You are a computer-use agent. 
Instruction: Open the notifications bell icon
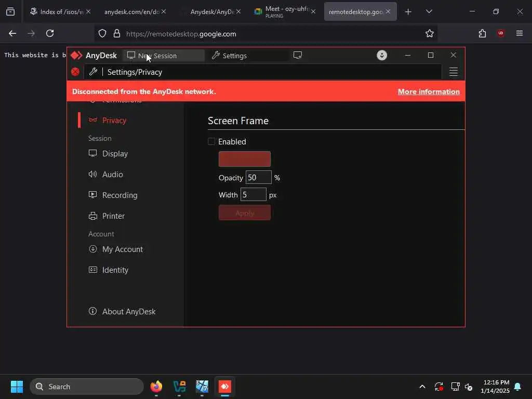tap(518, 387)
